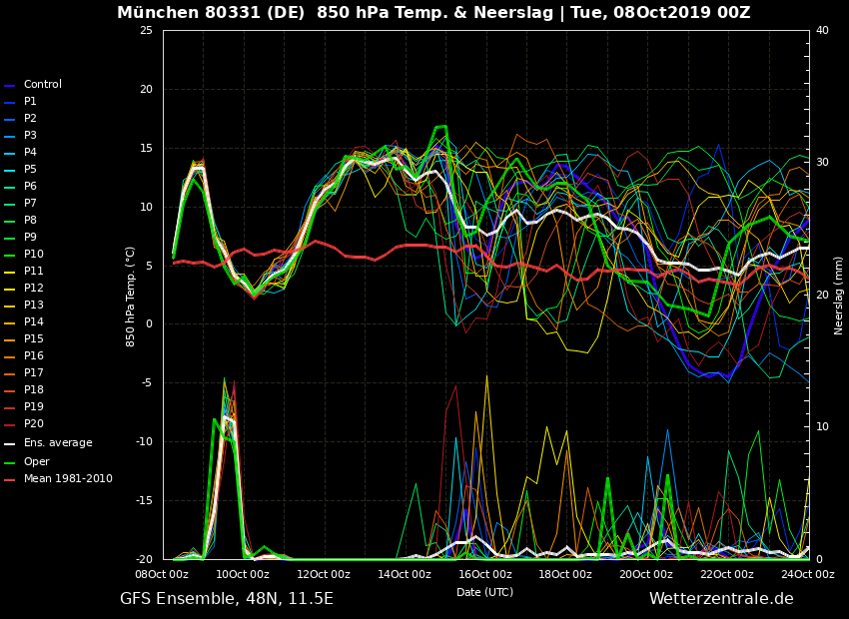Select the P10 green legend entry
Image resolution: width=849 pixels, height=619 pixels.
(33, 255)
